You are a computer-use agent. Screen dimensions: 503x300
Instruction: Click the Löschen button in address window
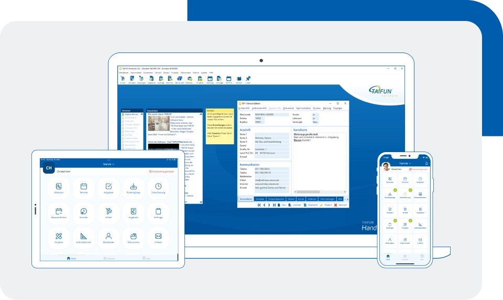coord(296,205)
